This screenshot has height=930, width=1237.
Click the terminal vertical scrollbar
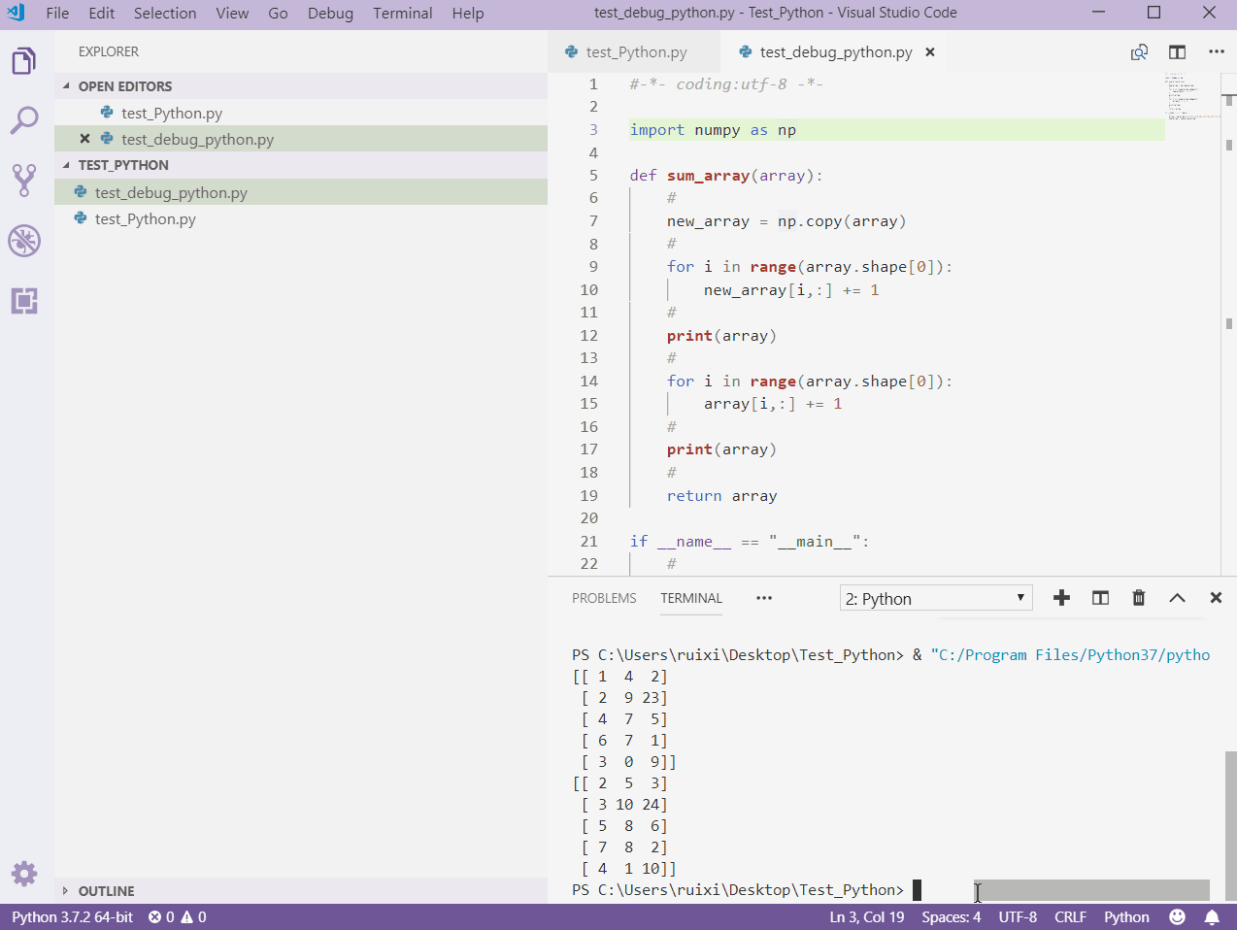point(1230,825)
